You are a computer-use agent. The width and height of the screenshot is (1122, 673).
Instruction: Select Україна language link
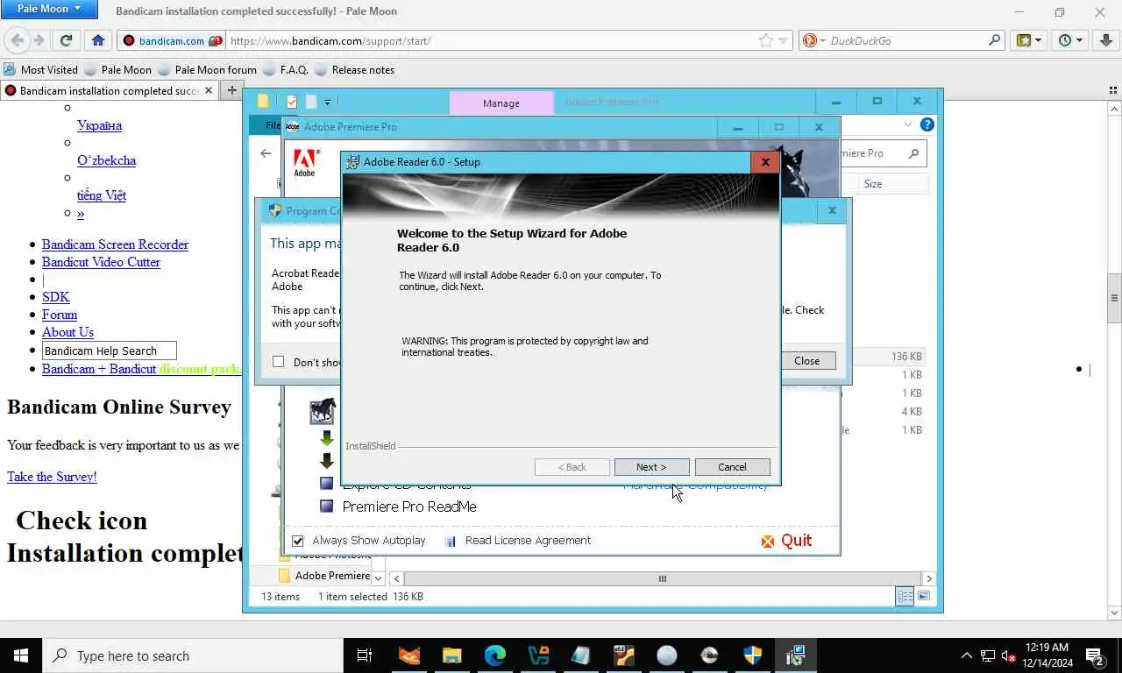pyautogui.click(x=99, y=125)
